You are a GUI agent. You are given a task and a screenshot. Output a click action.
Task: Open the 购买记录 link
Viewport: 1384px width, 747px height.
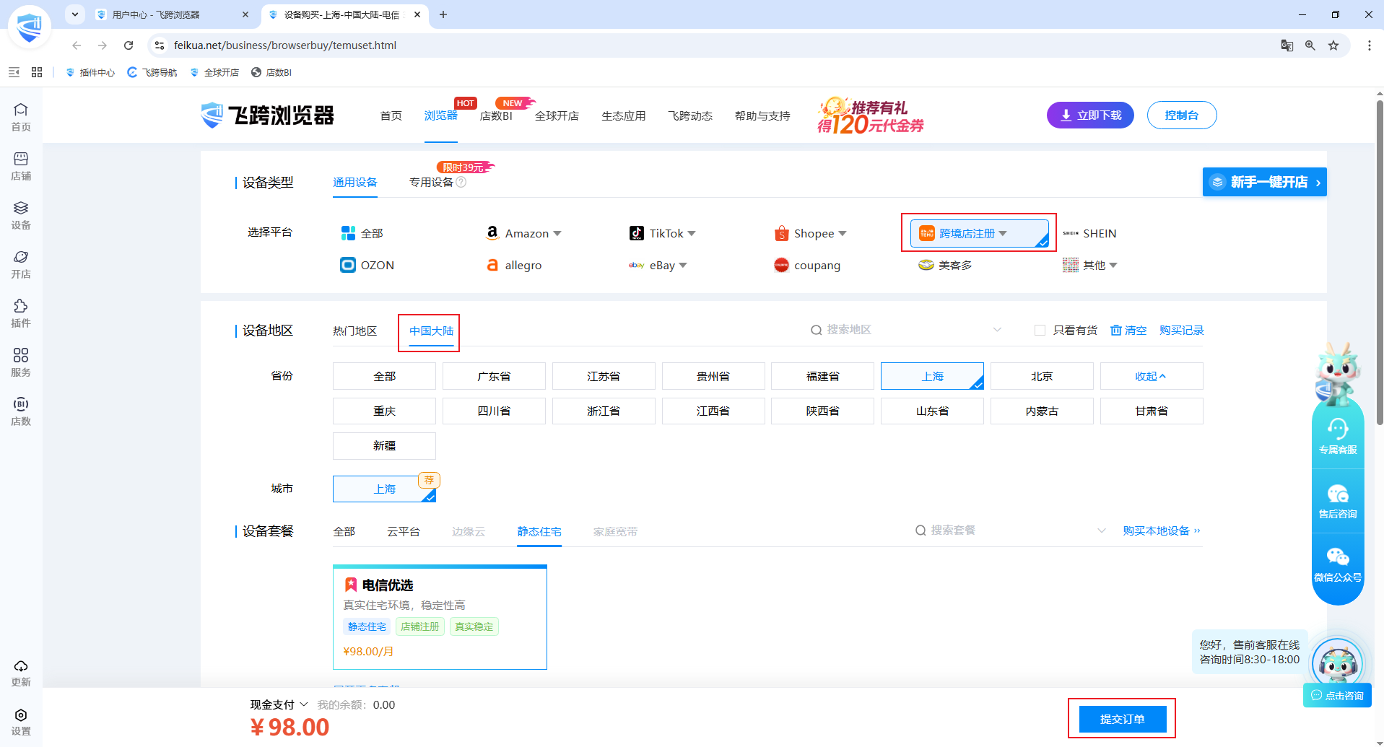[1182, 330]
